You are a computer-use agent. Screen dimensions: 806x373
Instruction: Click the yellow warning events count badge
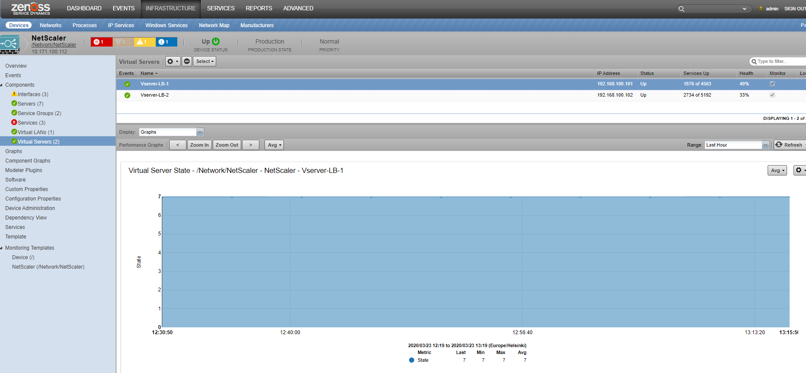click(x=145, y=42)
